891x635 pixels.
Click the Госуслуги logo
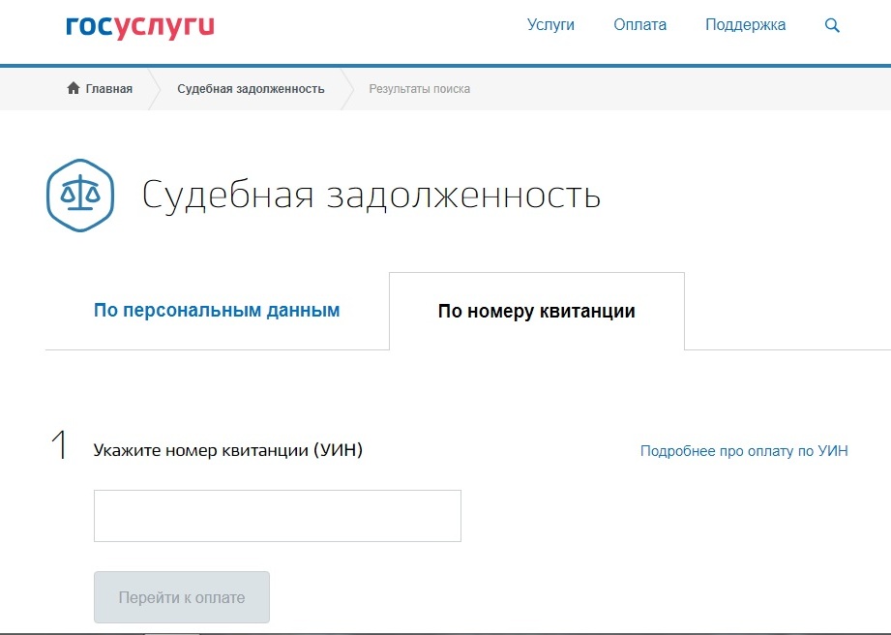click(140, 26)
